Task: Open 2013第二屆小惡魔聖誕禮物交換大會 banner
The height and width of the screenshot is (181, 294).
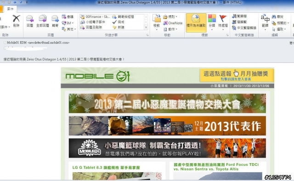Action: 167,104
